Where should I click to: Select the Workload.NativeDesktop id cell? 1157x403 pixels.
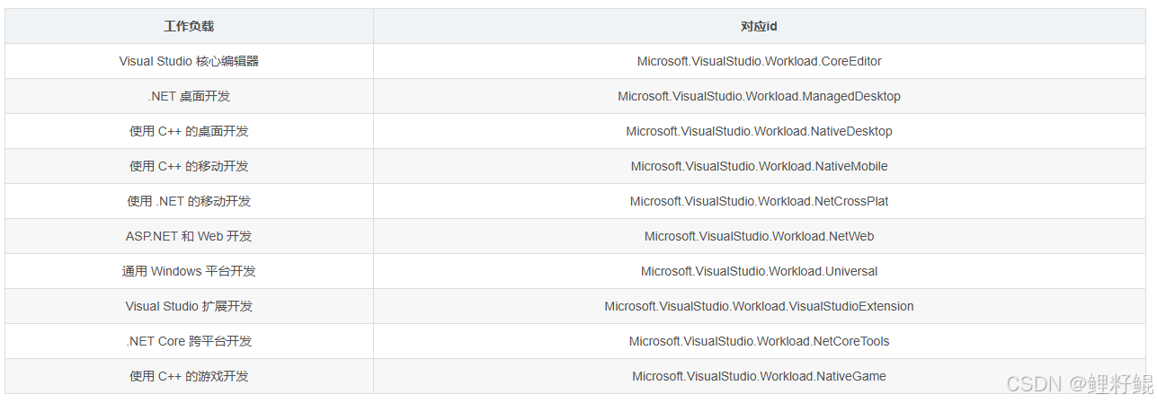(759, 131)
